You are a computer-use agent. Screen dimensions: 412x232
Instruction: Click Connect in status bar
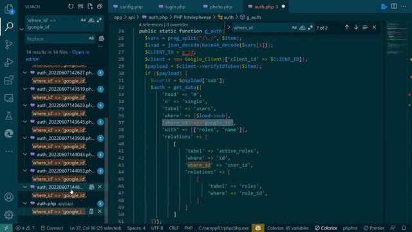click(52, 227)
